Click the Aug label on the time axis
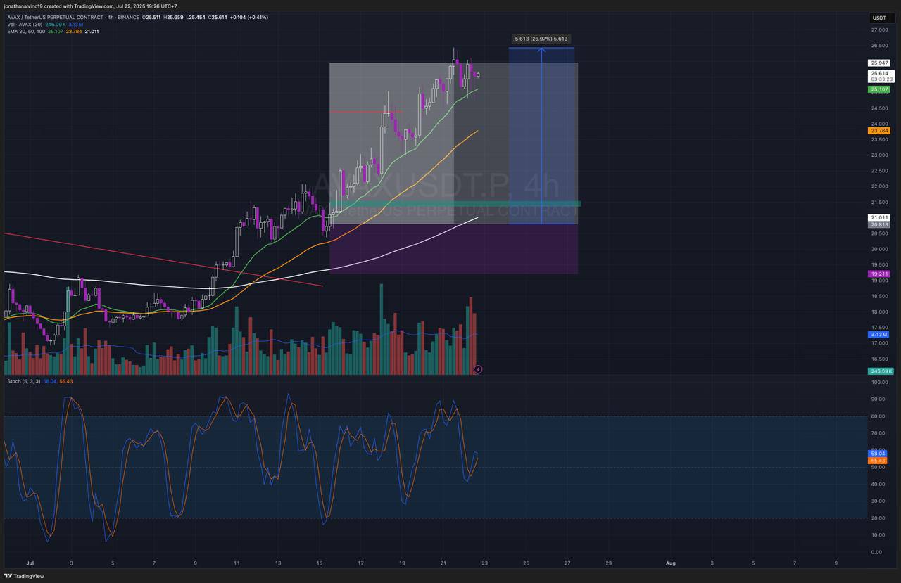Screen dimensions: 901x583 [670, 563]
